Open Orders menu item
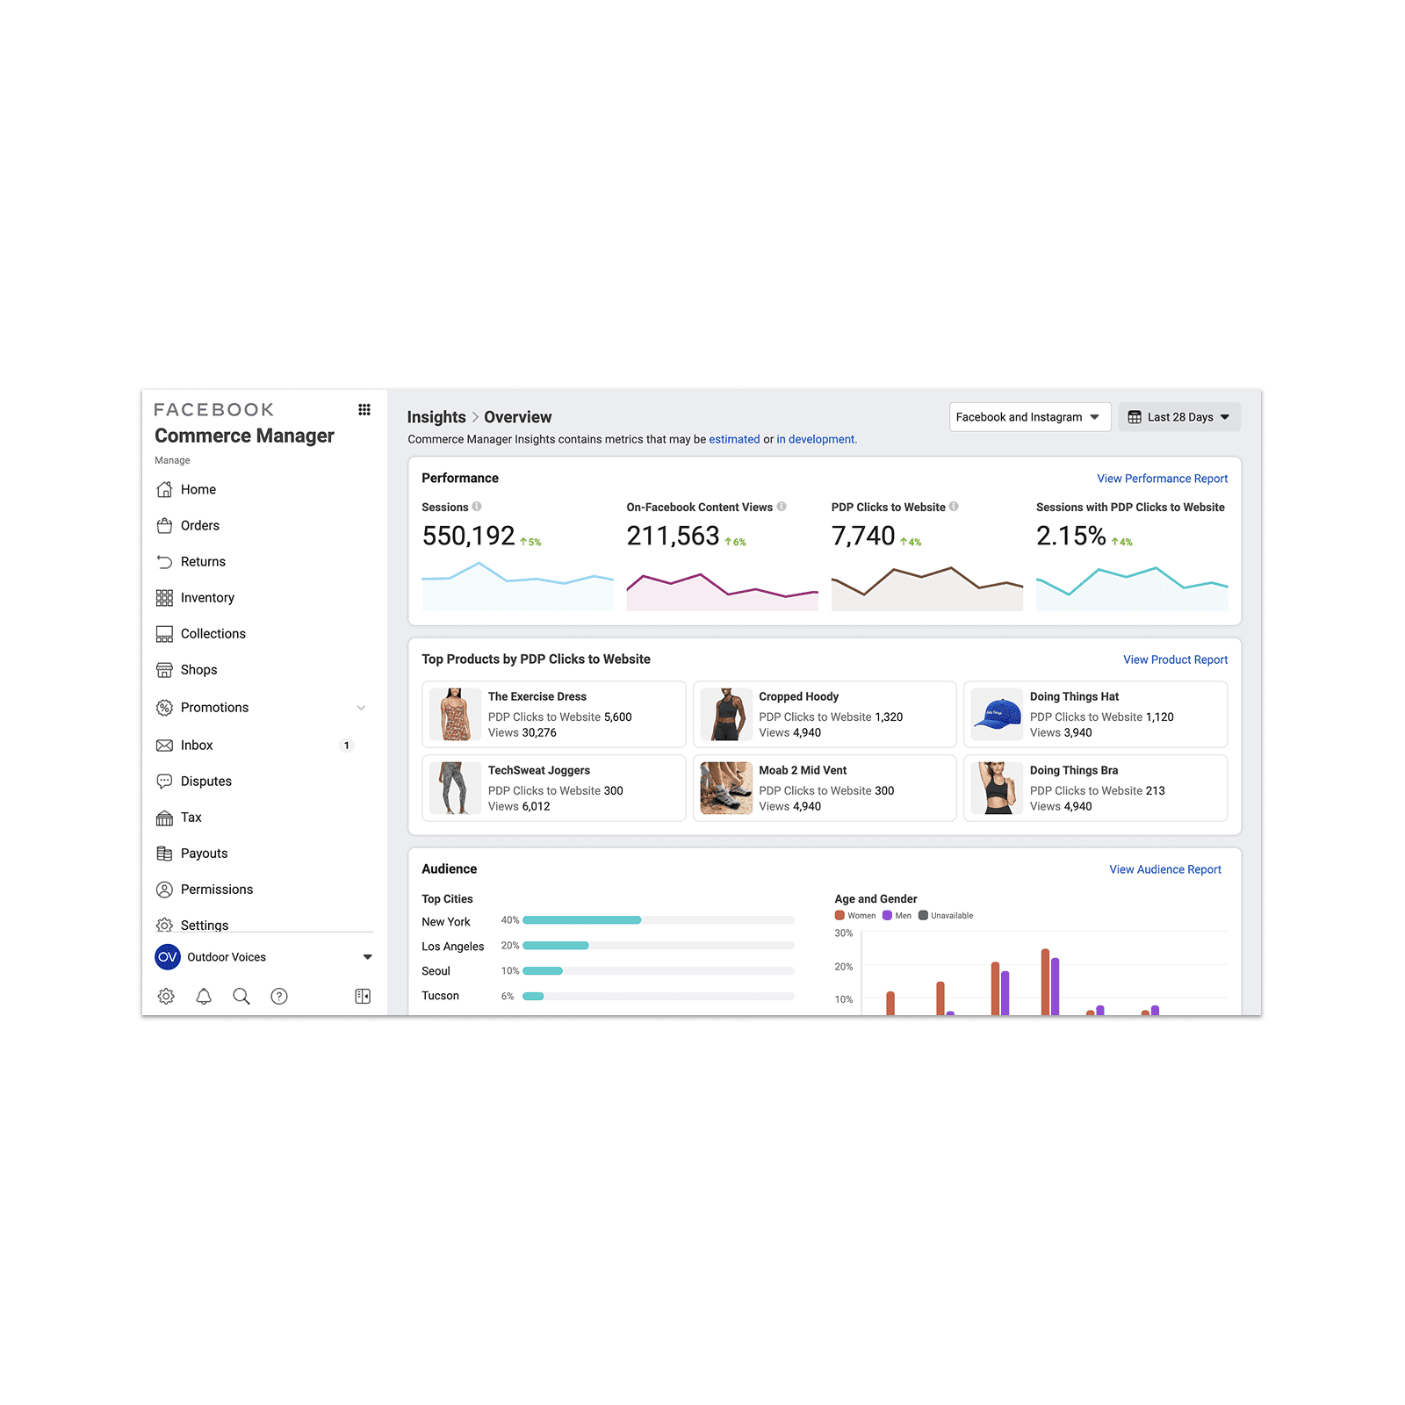Image resolution: width=1405 pixels, height=1405 pixels. click(200, 525)
